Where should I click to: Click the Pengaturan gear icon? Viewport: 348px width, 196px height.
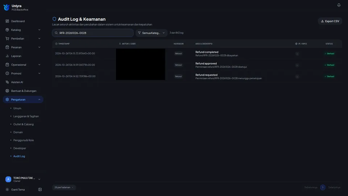pyautogui.click(x=7, y=99)
